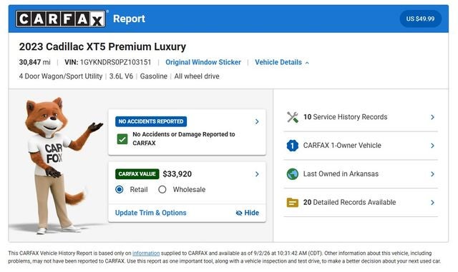
Task: Click the 30,847 mi mileage text
Action: [35, 62]
